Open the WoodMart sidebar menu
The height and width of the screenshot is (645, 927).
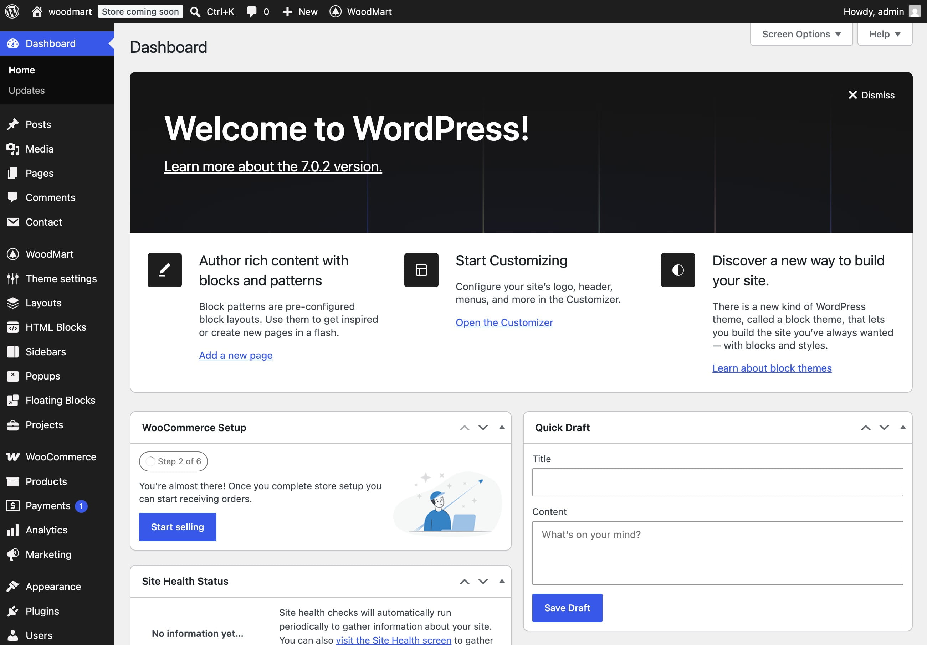click(57, 254)
